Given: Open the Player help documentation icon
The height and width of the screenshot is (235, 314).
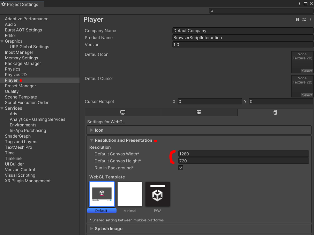Looking at the screenshot, I should (x=297, y=20).
